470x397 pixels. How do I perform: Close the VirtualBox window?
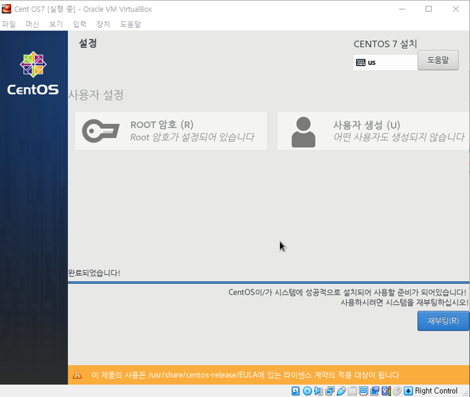click(456, 9)
